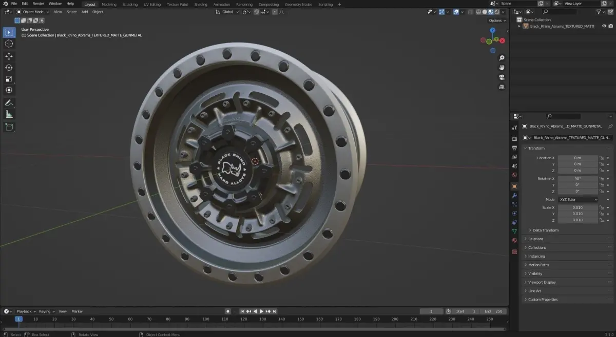Select the Measure tool

(x=9, y=114)
